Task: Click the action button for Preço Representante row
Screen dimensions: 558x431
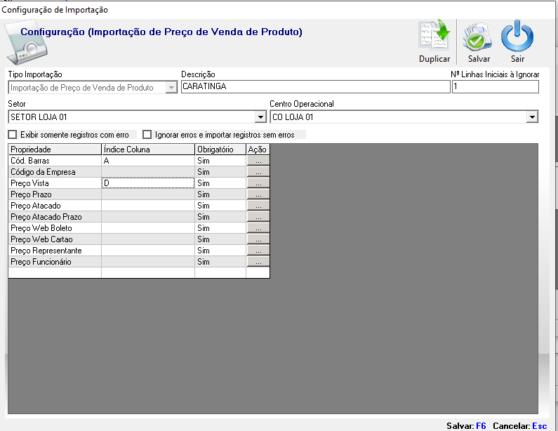Action: click(x=258, y=250)
